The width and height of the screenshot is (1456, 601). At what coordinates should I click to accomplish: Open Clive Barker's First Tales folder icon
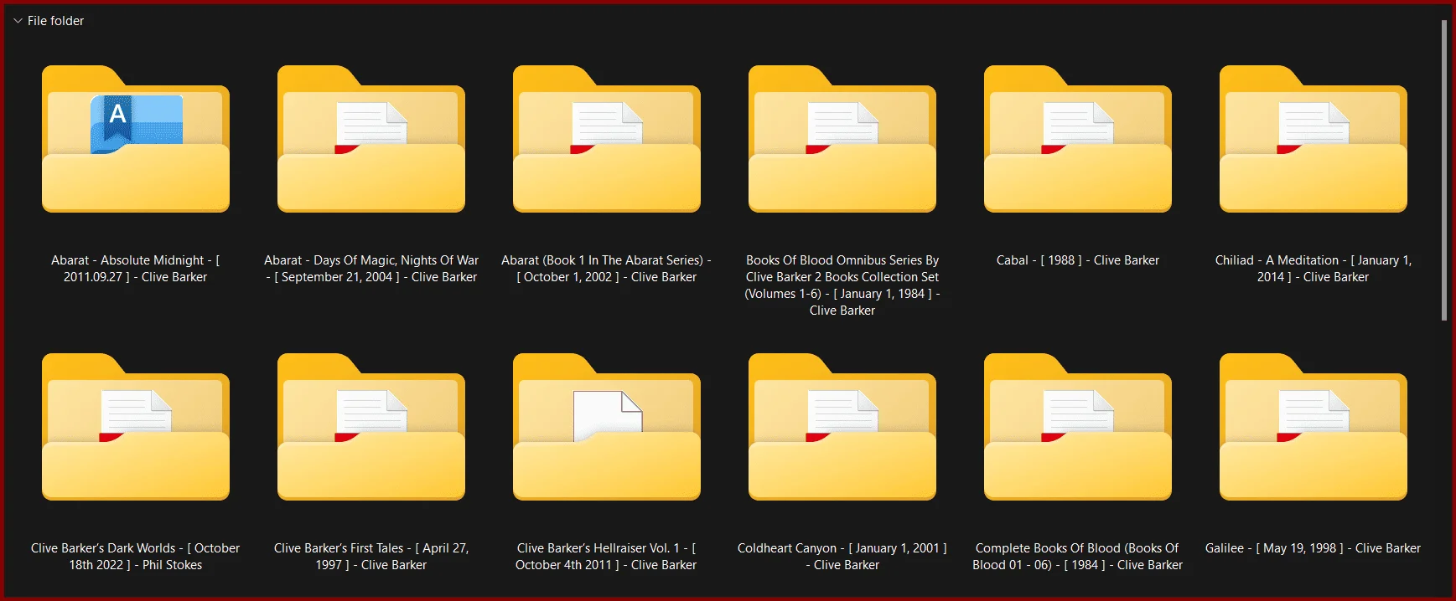pyautogui.click(x=371, y=427)
